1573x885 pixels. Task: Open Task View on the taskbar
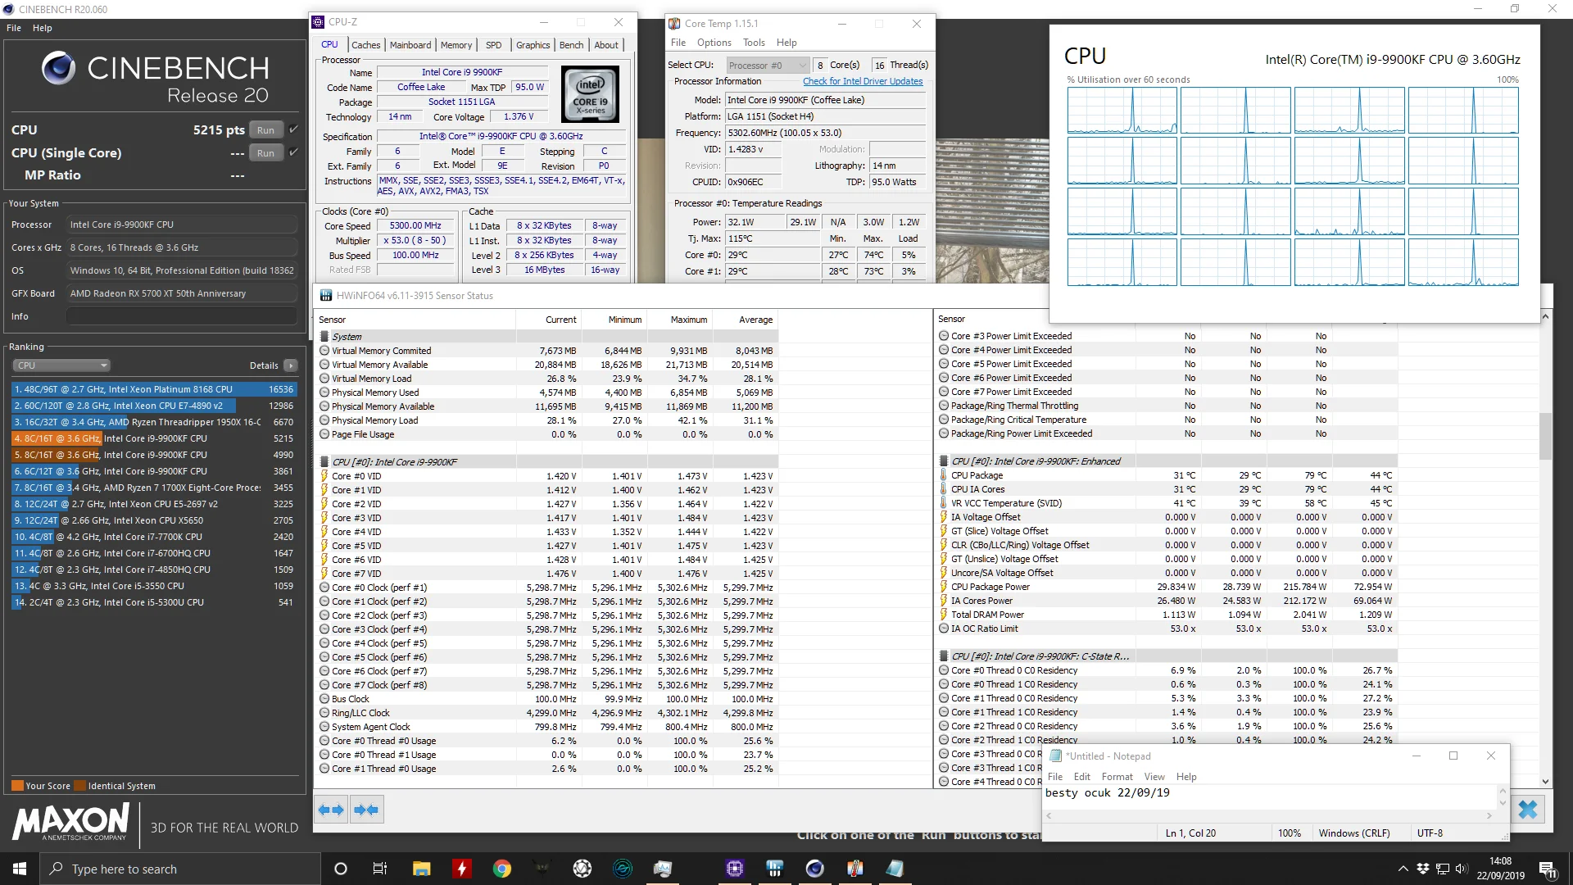(379, 869)
